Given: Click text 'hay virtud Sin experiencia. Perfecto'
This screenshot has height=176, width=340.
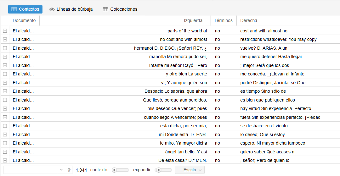Looking at the screenshot, I should coord(275,108).
